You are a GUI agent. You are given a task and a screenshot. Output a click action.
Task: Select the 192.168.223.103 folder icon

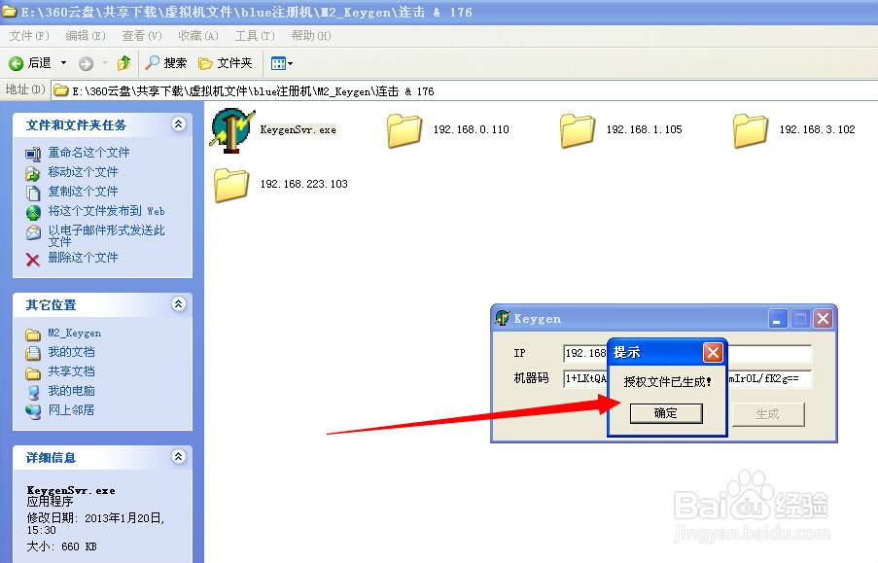[230, 185]
